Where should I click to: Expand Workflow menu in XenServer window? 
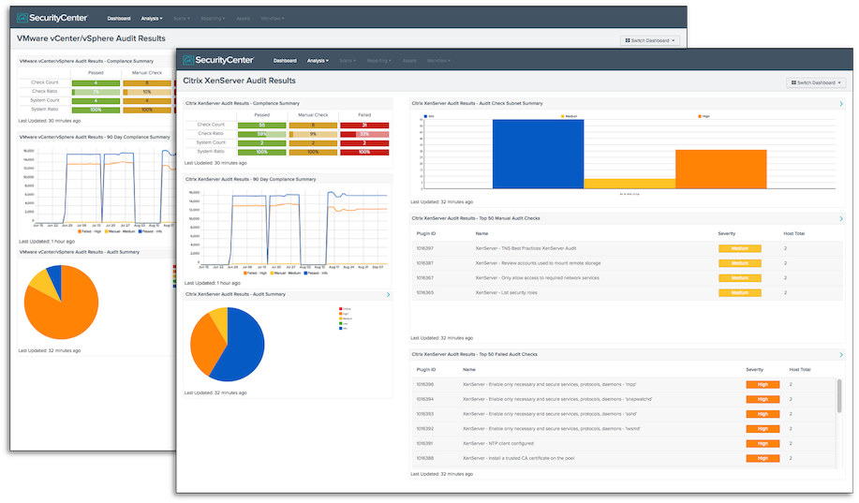tap(438, 61)
